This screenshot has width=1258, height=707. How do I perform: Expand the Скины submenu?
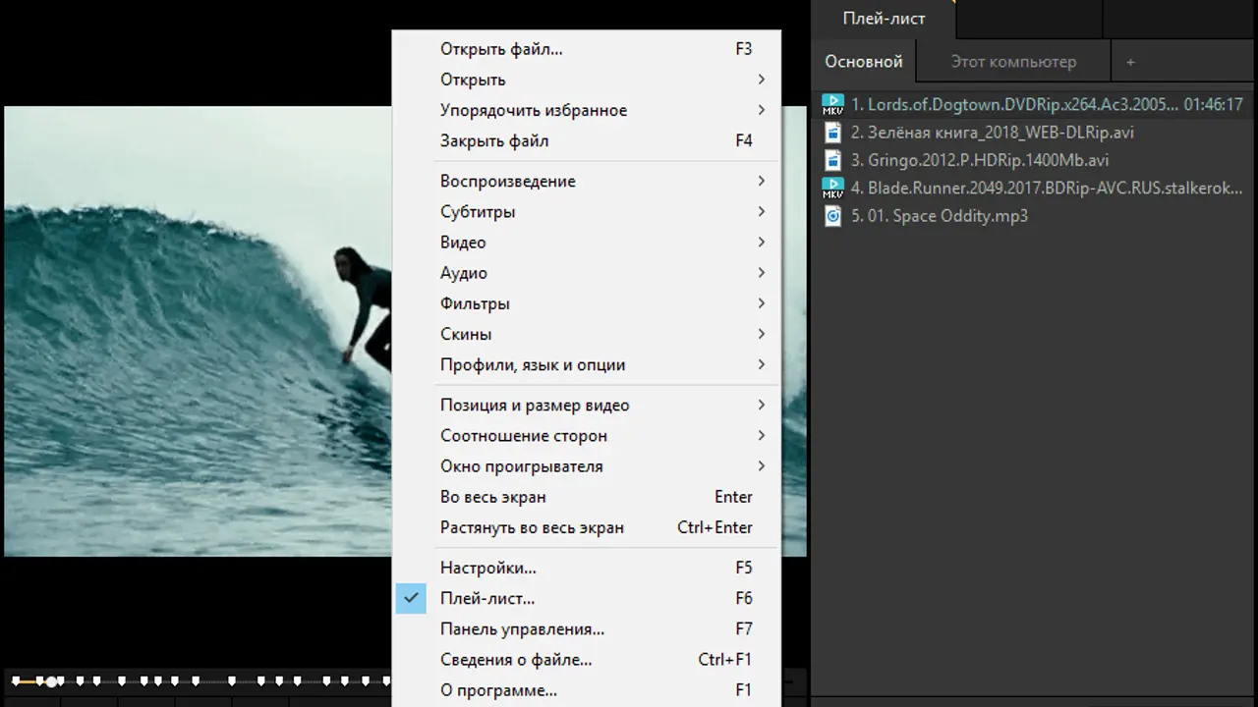466,334
